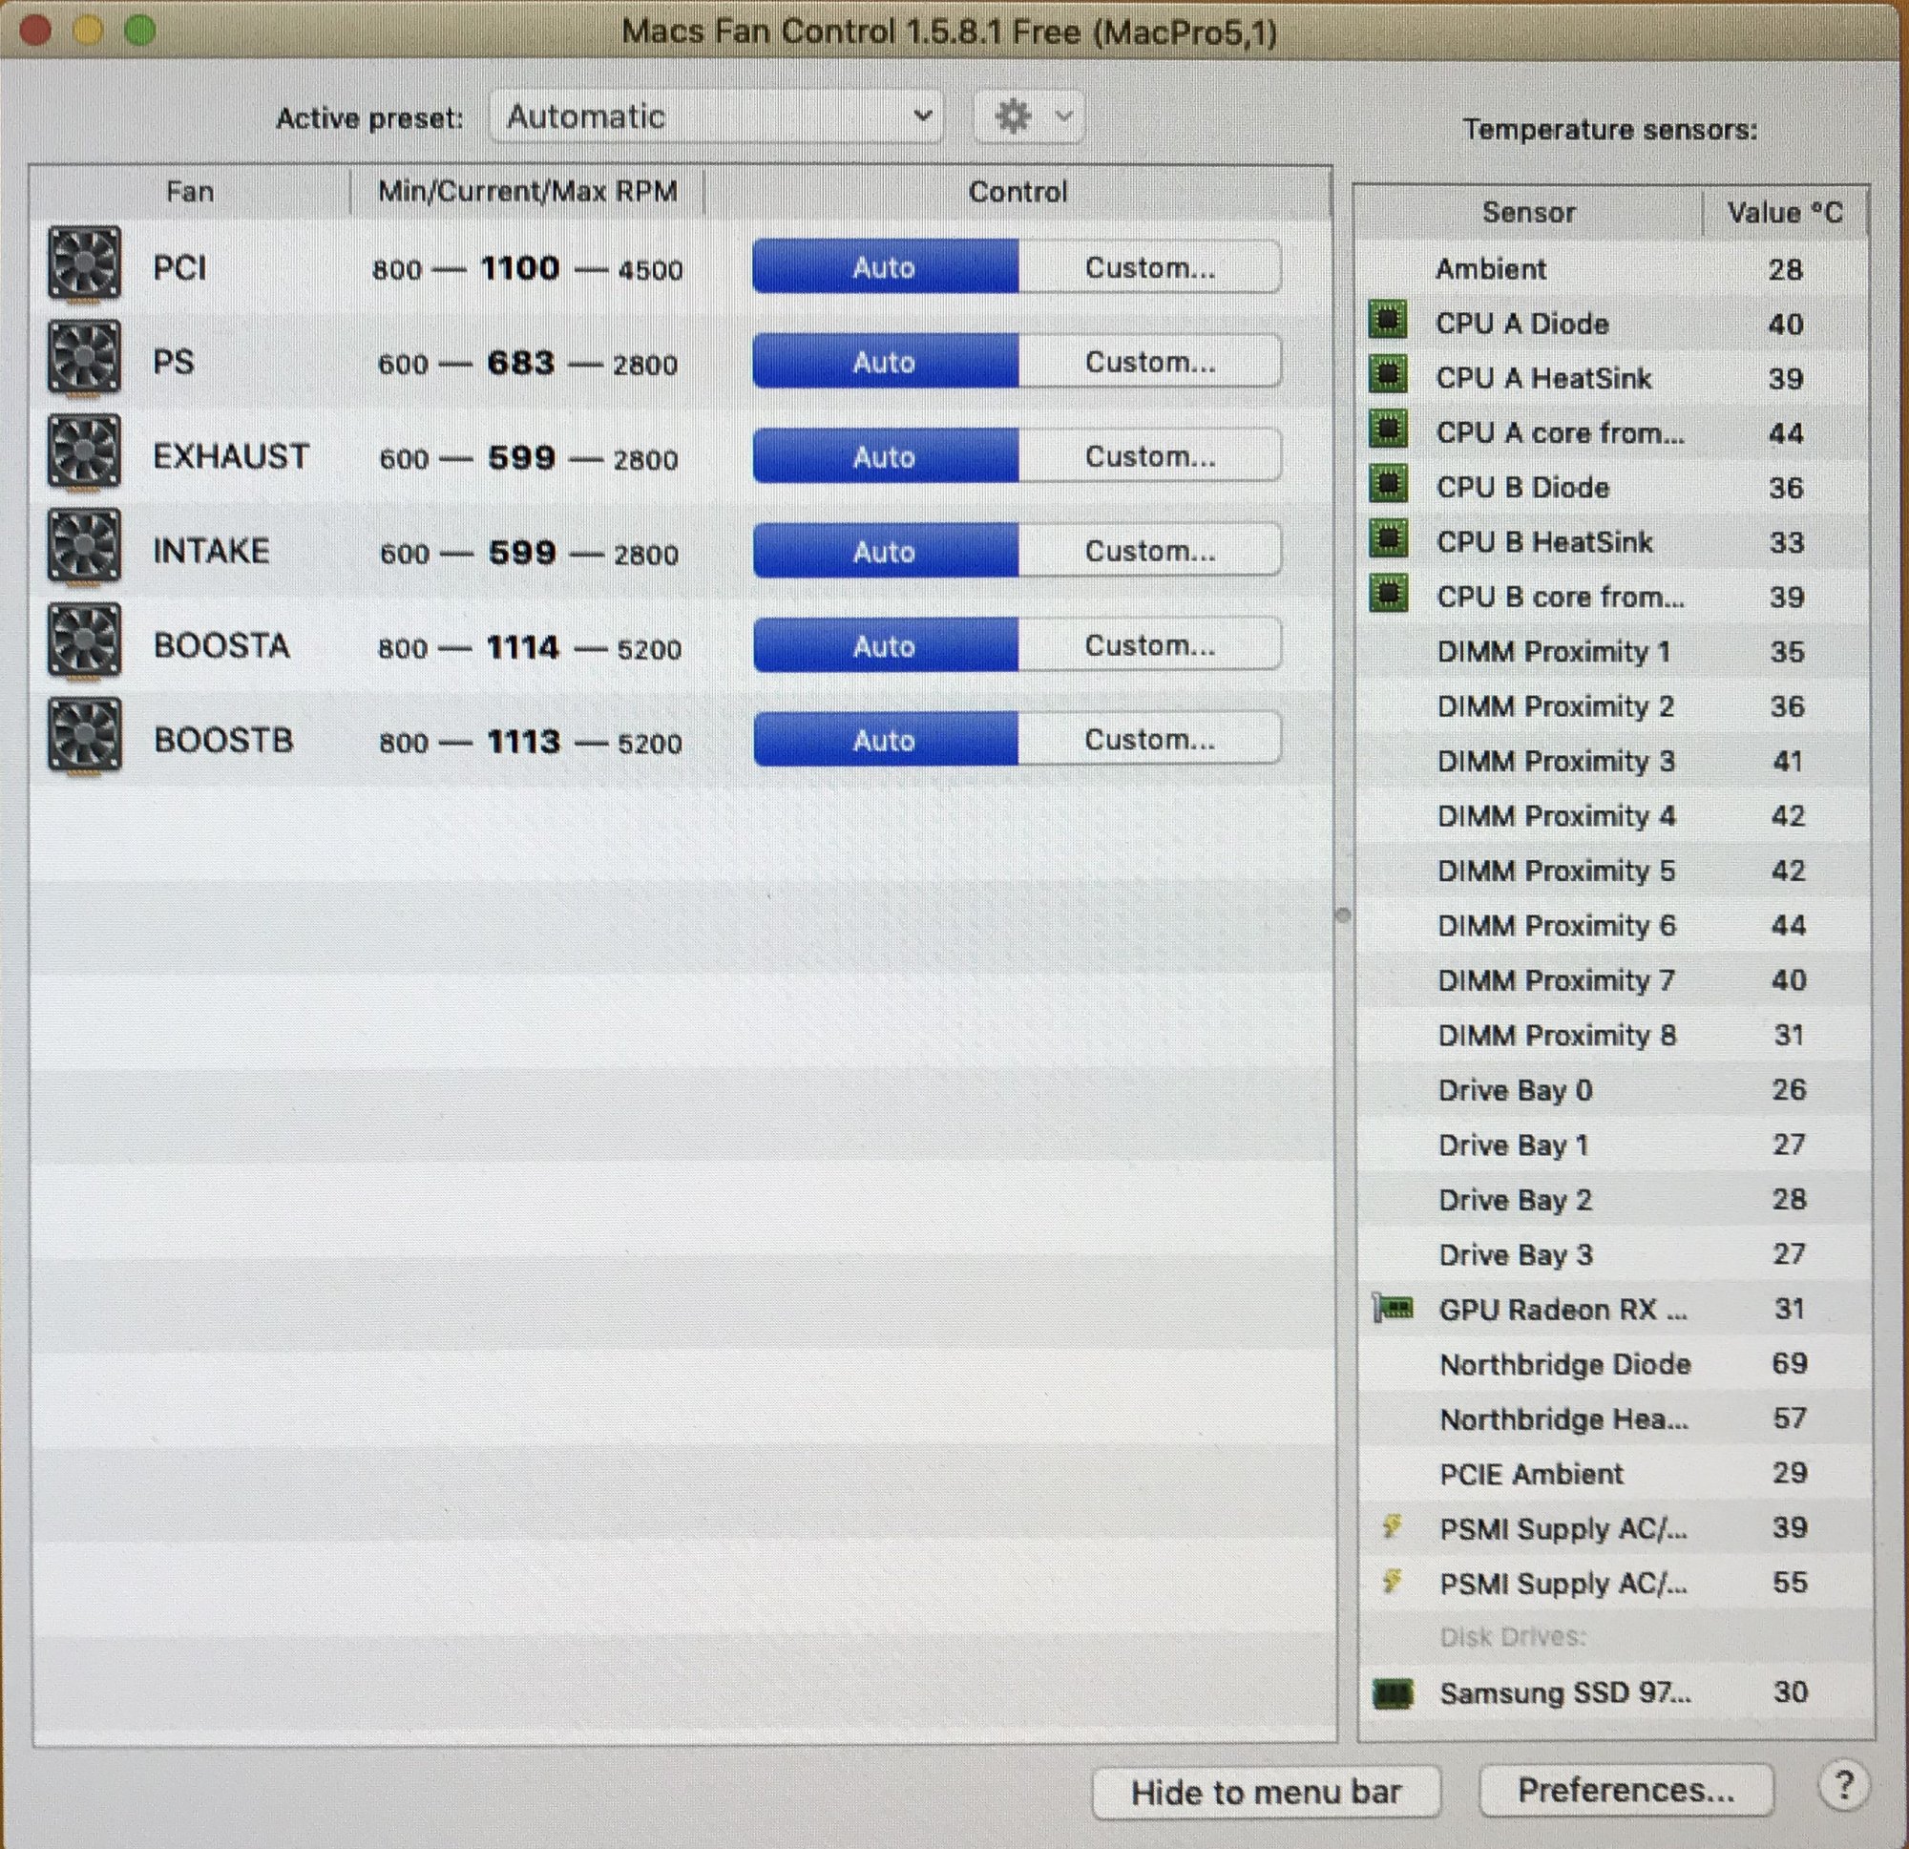The image size is (1909, 1849).
Task: Set PCI fan control to Auto
Action: 885,268
